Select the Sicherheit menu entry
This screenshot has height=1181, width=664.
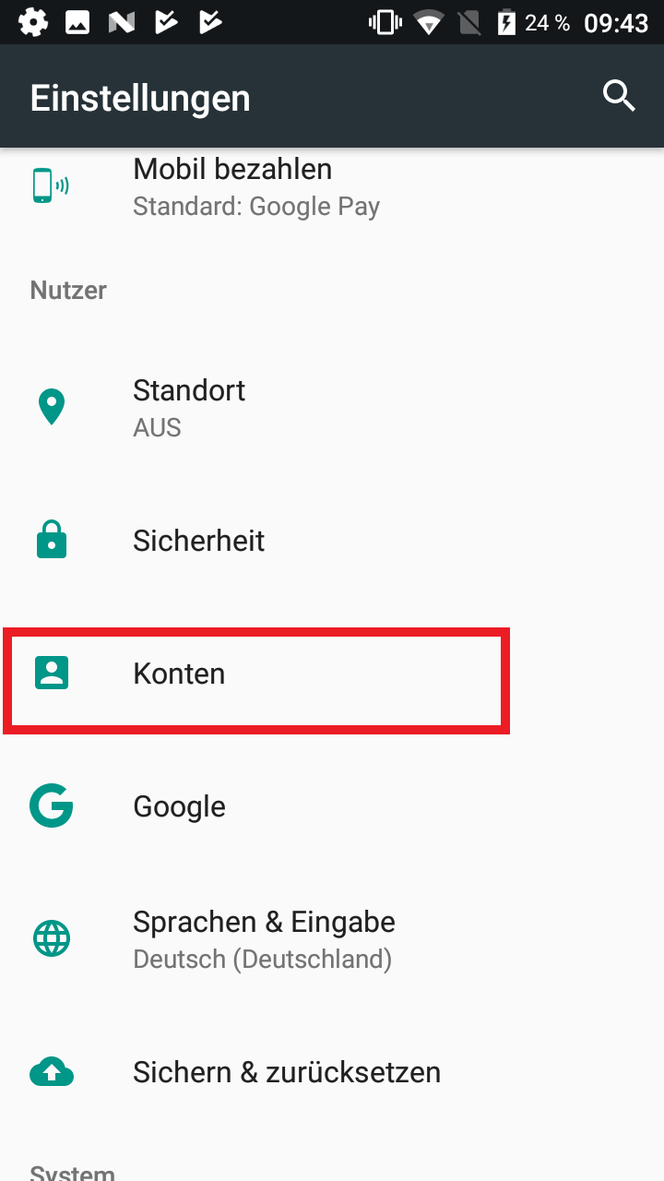pos(332,541)
